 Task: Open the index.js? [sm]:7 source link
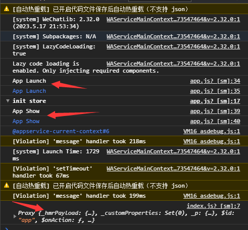[214, 206]
